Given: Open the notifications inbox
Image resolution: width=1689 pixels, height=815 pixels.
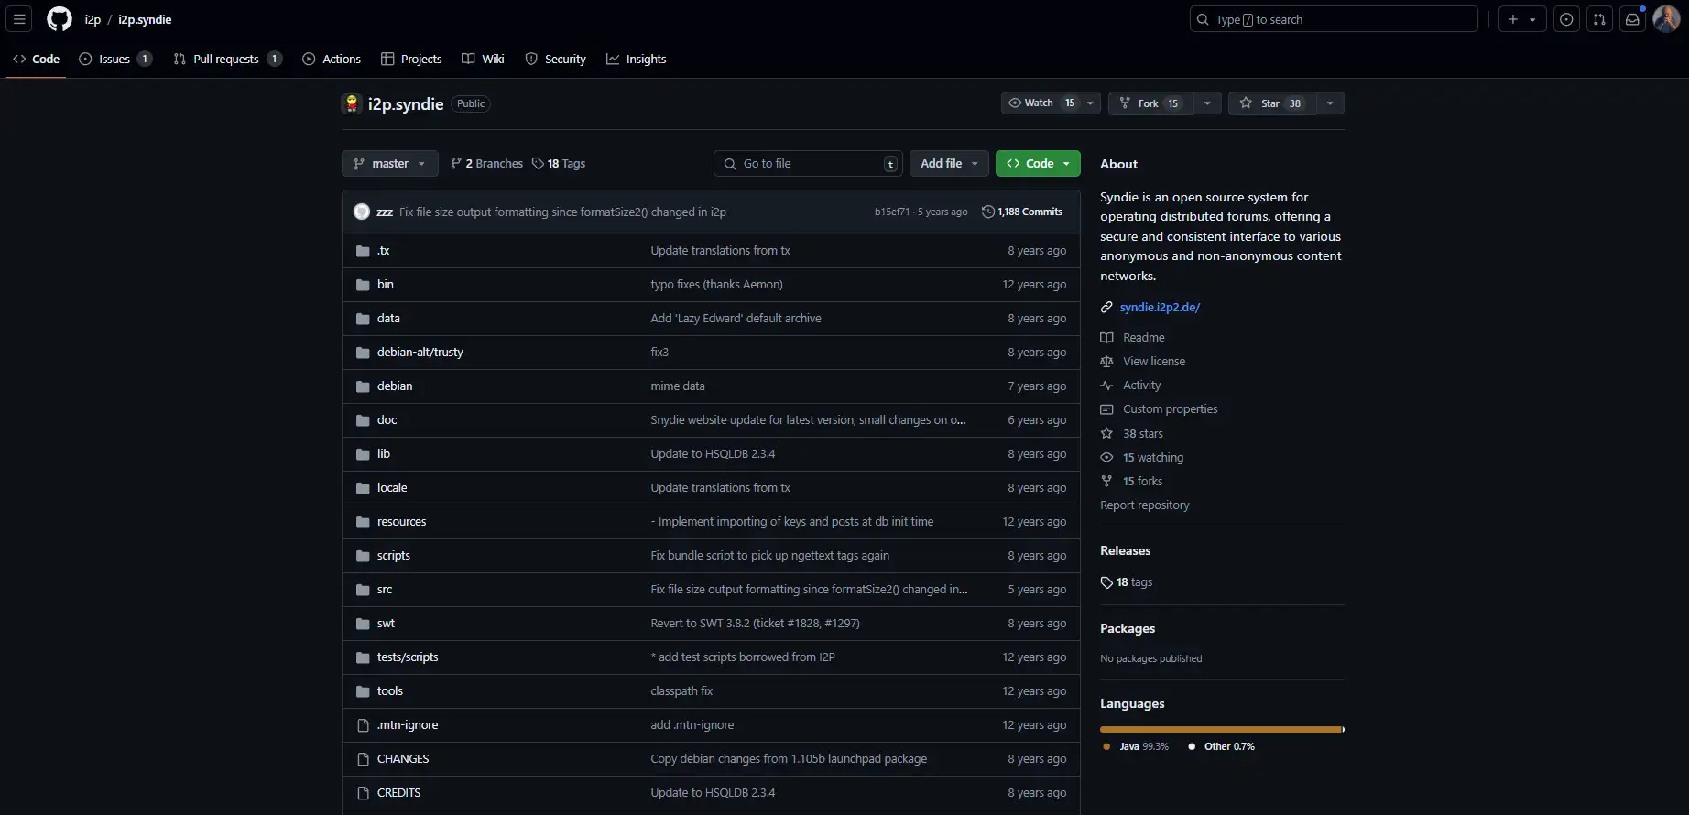Looking at the screenshot, I should [1632, 19].
